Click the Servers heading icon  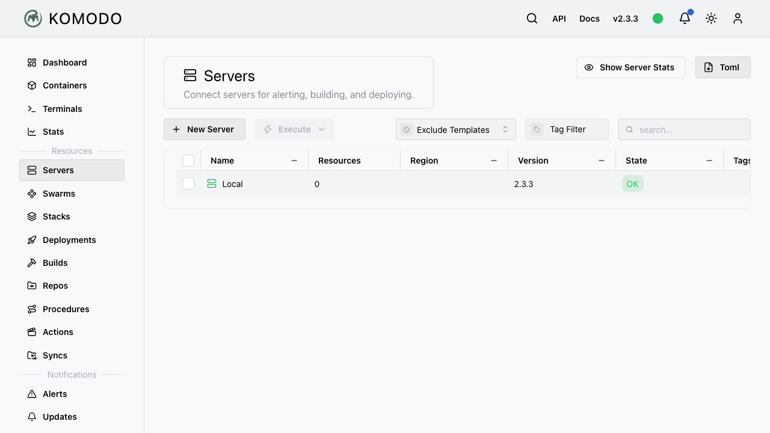pos(190,75)
